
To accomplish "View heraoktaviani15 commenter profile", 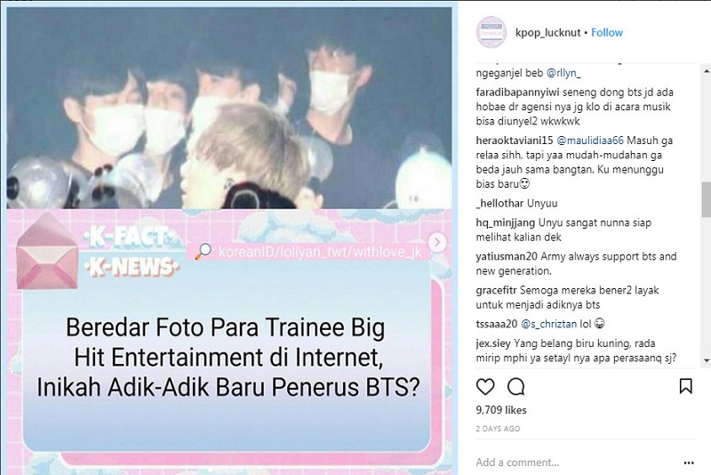I will click(x=515, y=141).
